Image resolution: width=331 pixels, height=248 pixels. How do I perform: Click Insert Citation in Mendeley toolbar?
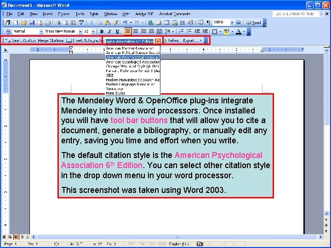point(20,40)
